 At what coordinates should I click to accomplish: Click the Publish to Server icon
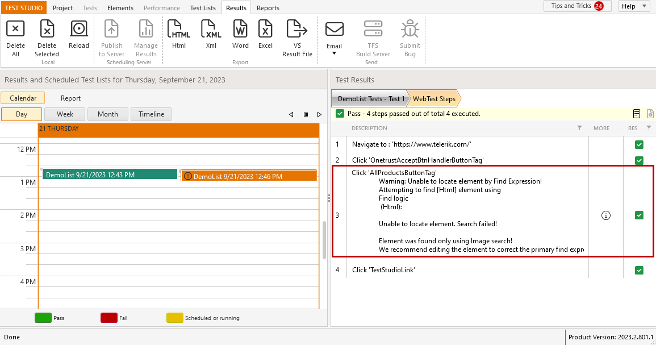pos(111,29)
